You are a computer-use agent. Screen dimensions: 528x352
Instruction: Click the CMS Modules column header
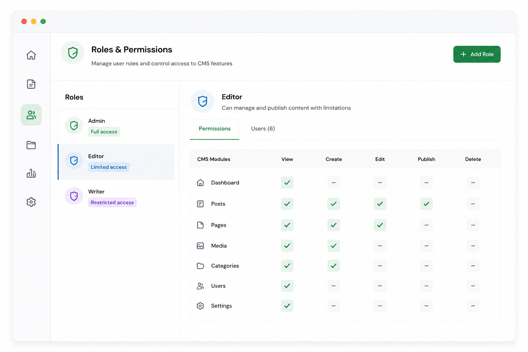point(214,159)
